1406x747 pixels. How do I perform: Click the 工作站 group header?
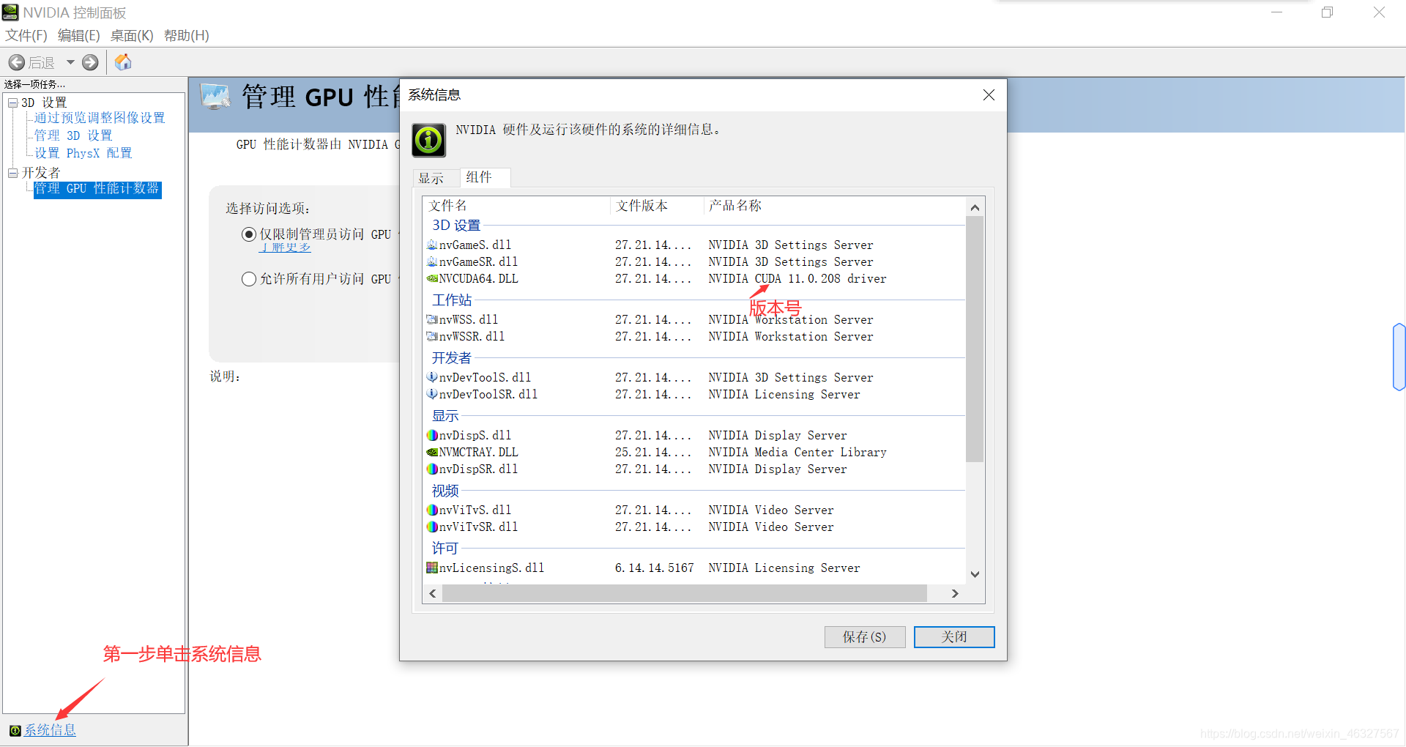pyautogui.click(x=452, y=300)
